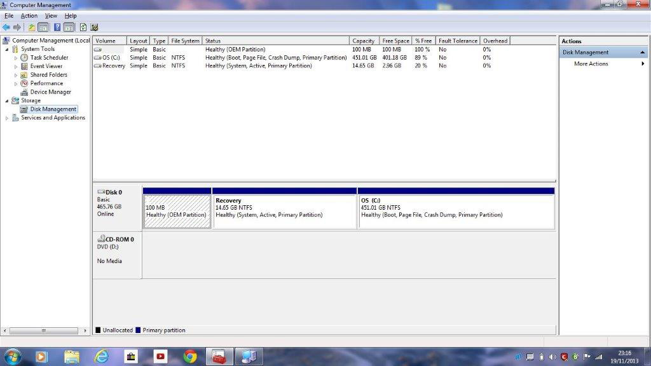Viewport: 651px width, 366px height.
Task: Click the System Tools tree node
Action: pos(38,49)
